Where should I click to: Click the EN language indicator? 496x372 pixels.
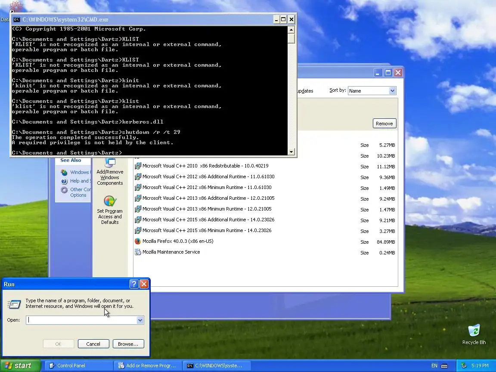pos(434,366)
